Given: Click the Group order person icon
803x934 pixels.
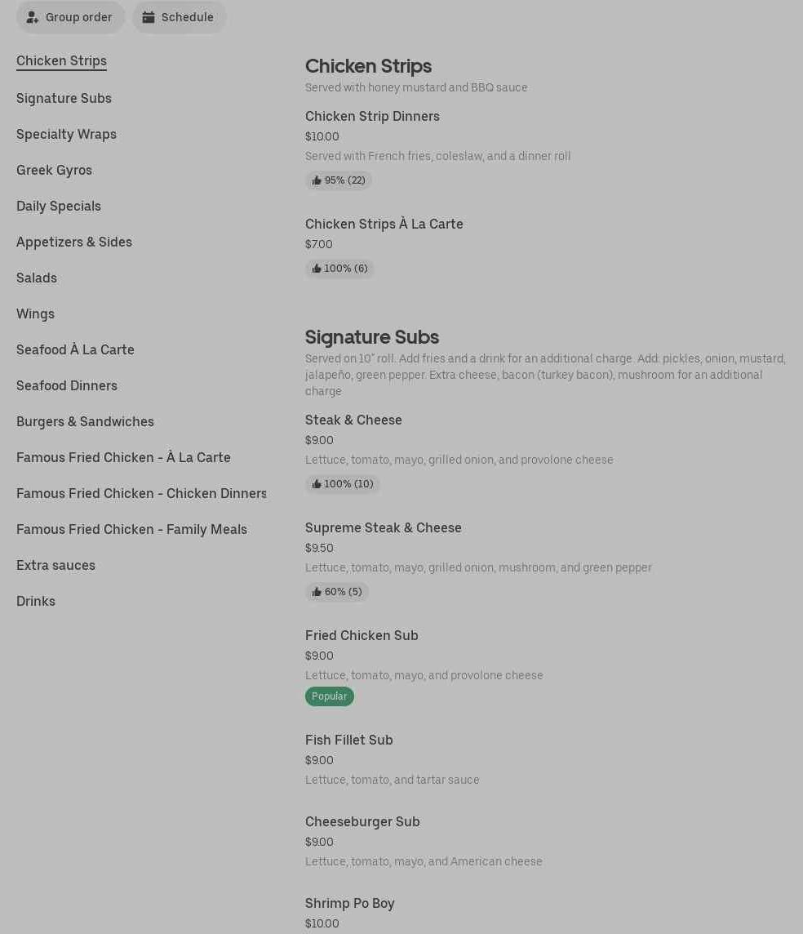Looking at the screenshot, I should click(x=33, y=17).
